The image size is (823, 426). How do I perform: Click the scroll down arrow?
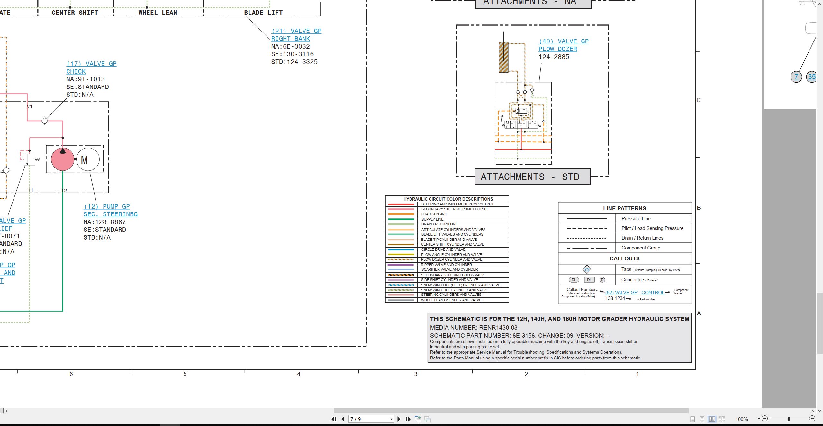pyautogui.click(x=819, y=411)
